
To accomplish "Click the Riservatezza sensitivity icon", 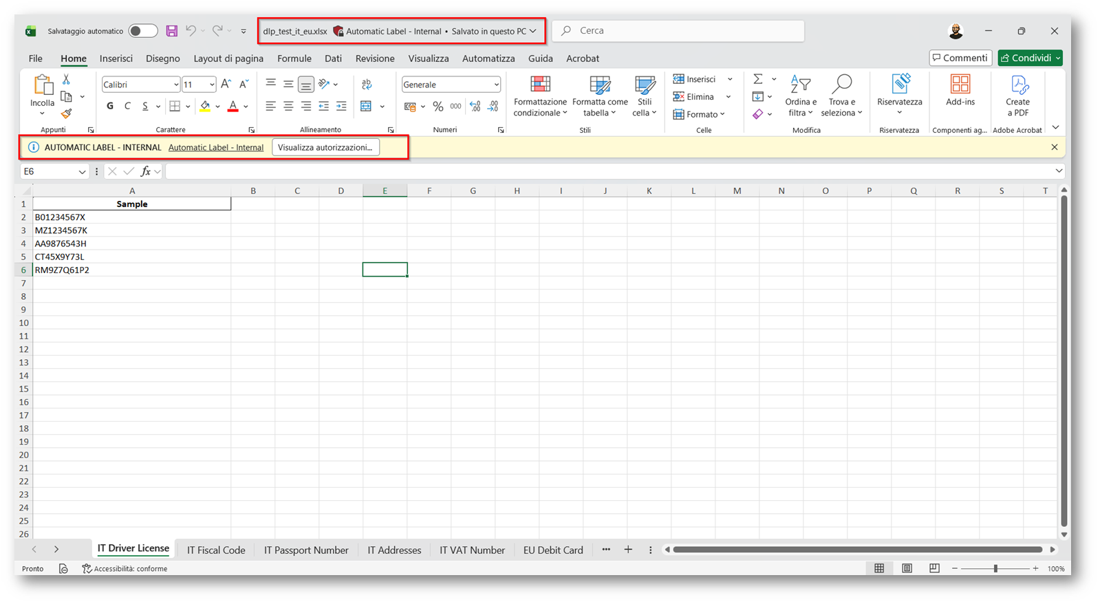I will 899,85.
